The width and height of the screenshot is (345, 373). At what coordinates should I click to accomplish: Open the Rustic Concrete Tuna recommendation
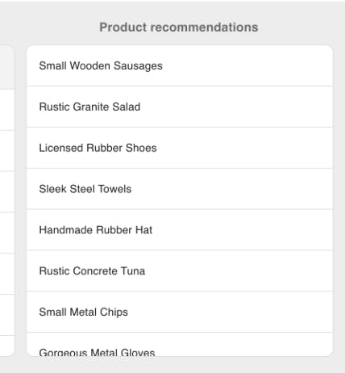pos(180,270)
